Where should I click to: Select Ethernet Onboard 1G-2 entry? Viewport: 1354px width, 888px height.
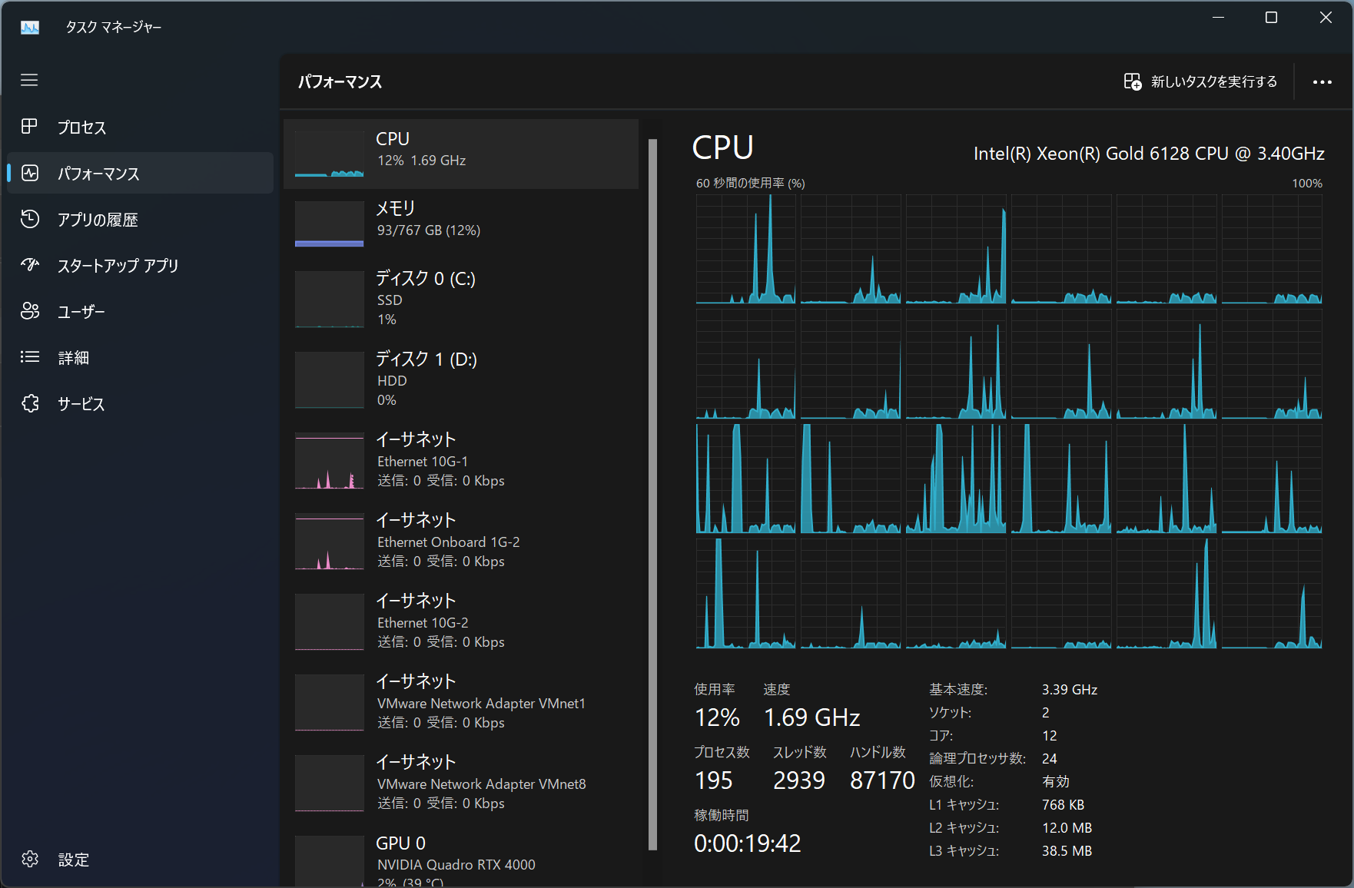click(x=461, y=540)
